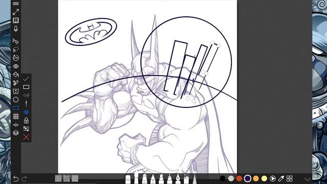Select the pencil-tip brush in the tray

pyautogui.click(x=153, y=179)
